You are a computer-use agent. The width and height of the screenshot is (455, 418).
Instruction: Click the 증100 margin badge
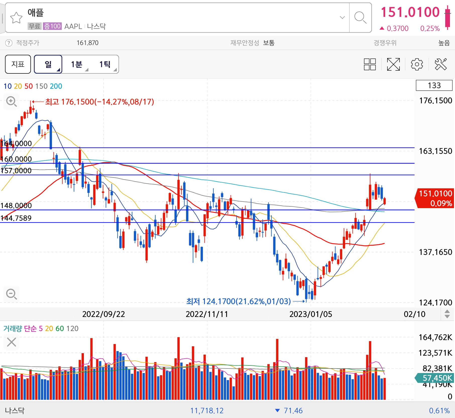pyautogui.click(x=52, y=26)
